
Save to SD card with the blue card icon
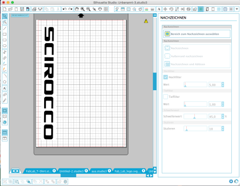(x=28, y=9)
